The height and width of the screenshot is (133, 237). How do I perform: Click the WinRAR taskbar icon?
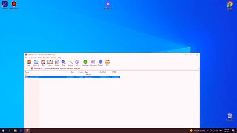click(27, 130)
